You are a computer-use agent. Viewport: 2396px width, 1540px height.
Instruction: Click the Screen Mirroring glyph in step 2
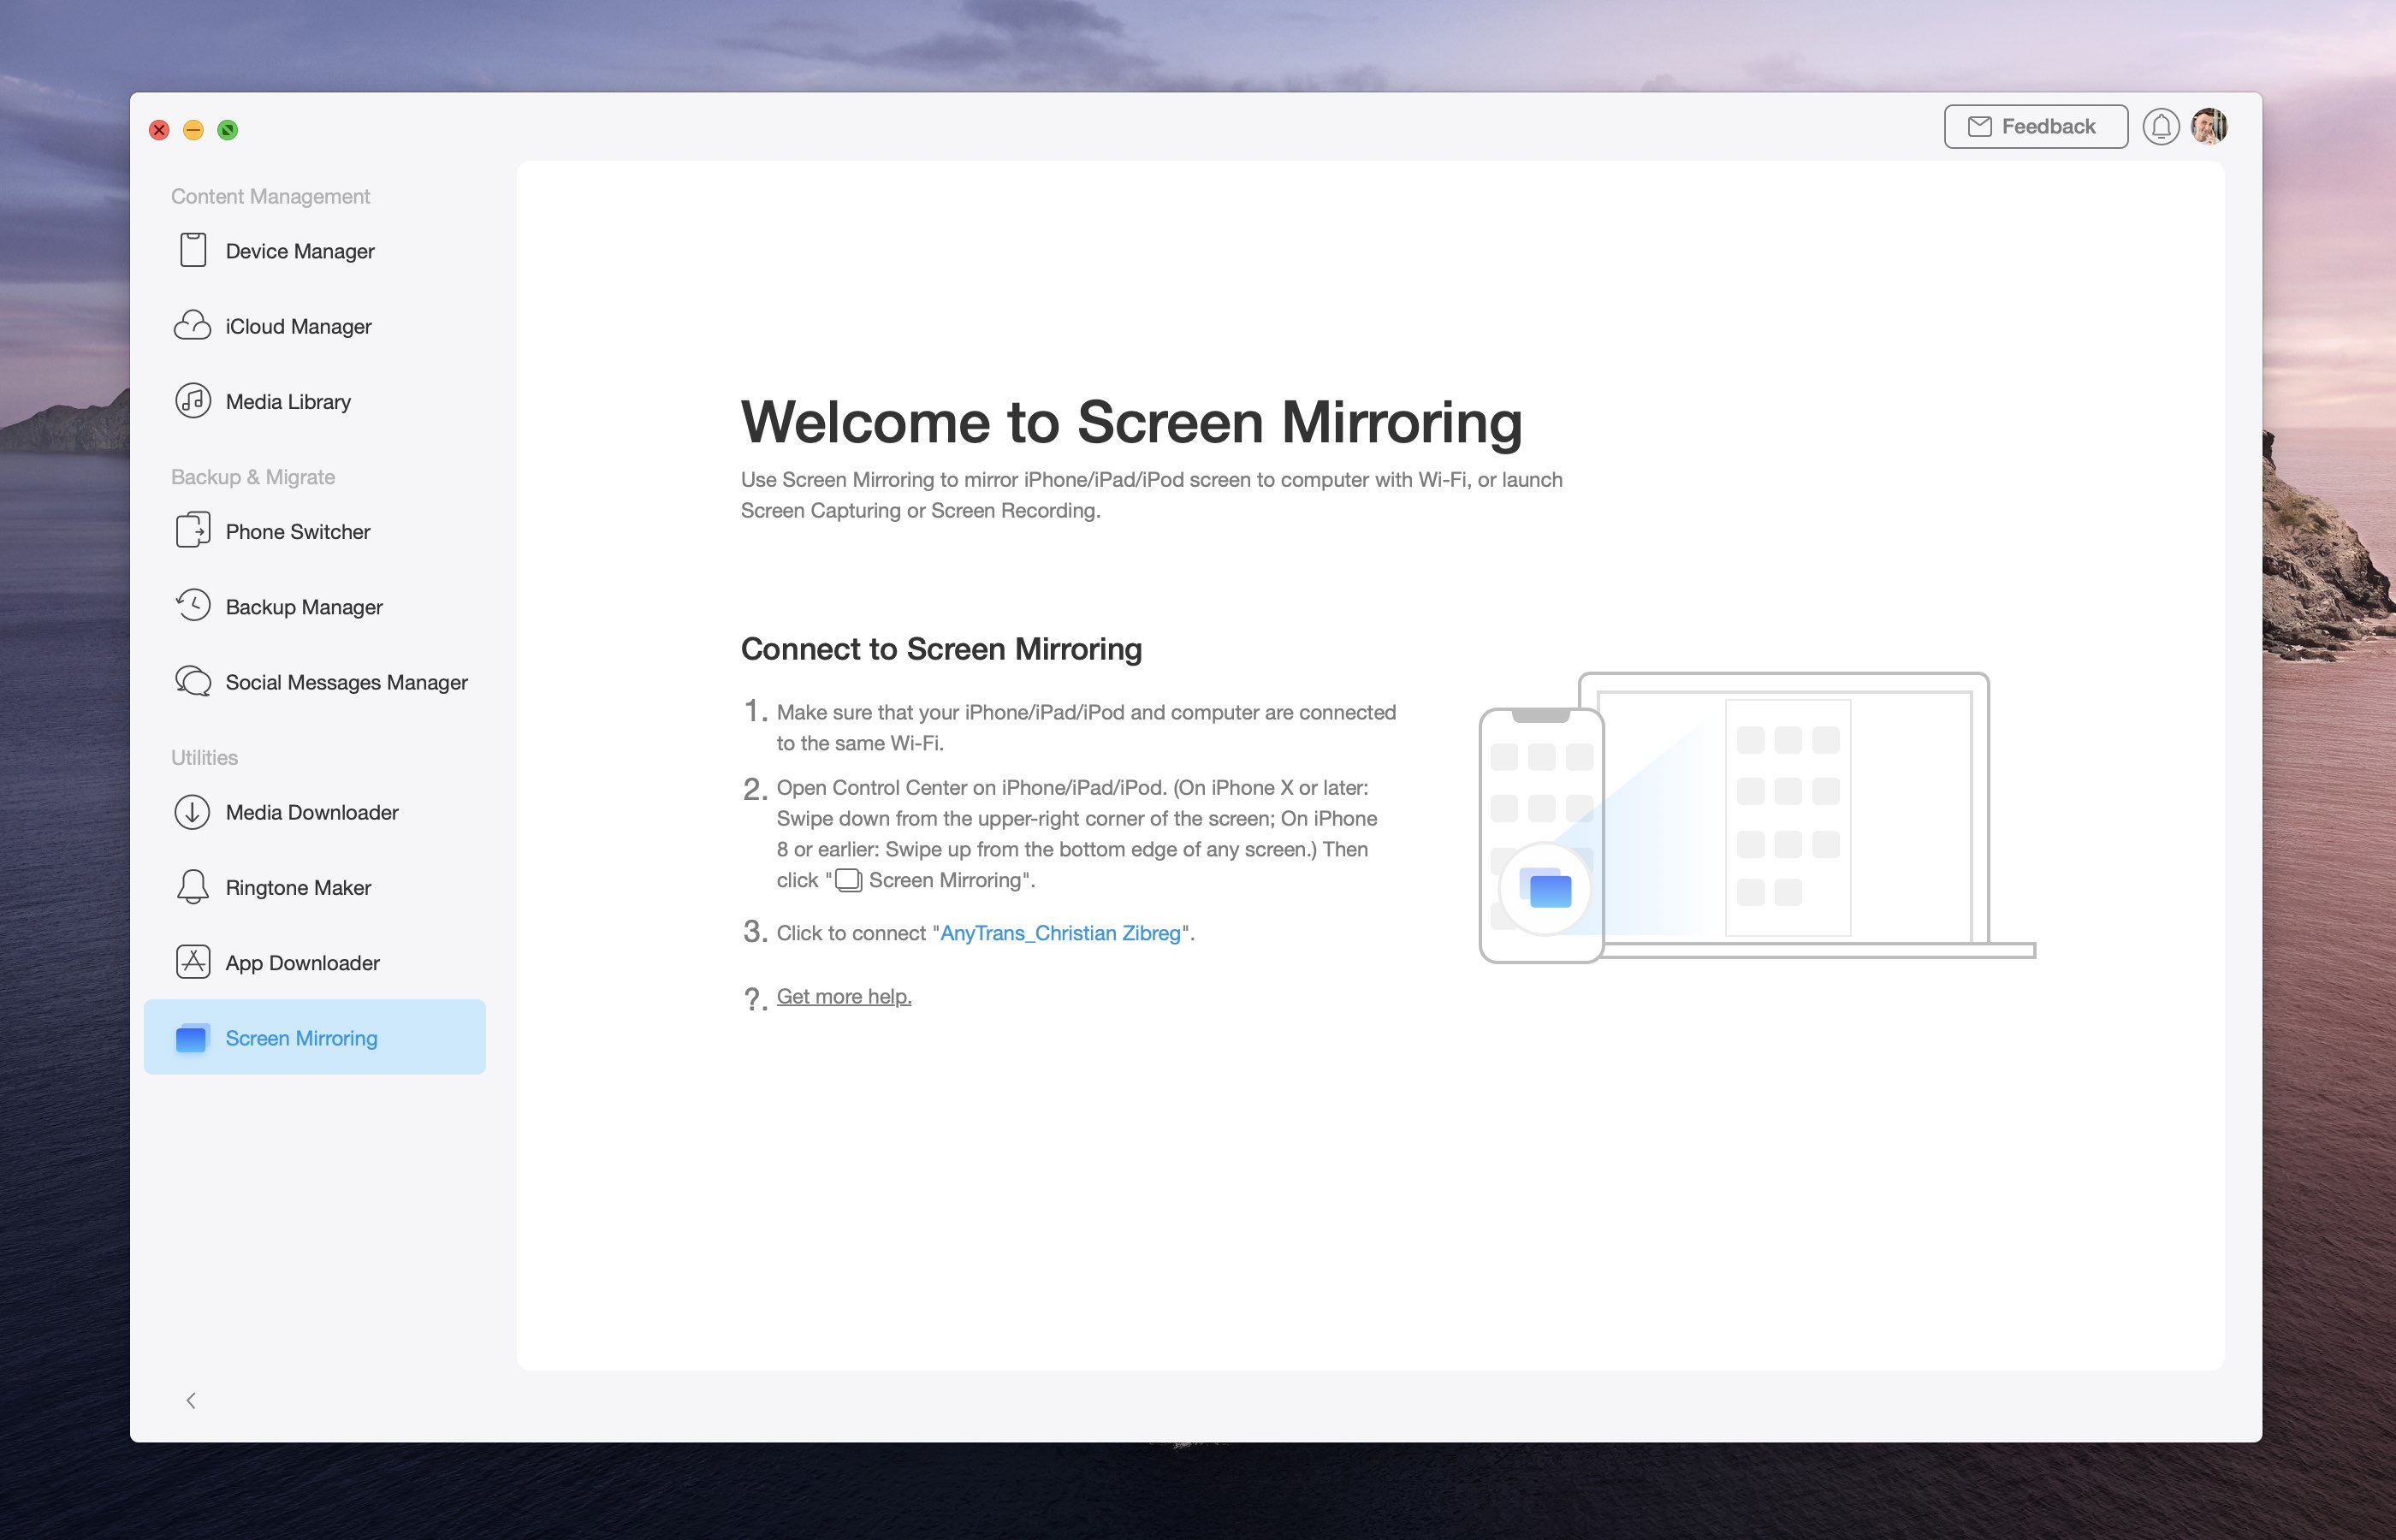[848, 880]
